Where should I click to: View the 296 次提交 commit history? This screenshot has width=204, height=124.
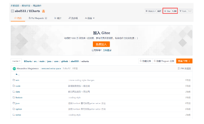click(184, 68)
